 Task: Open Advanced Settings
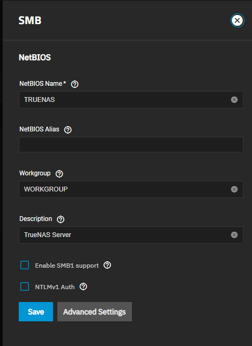point(94,312)
